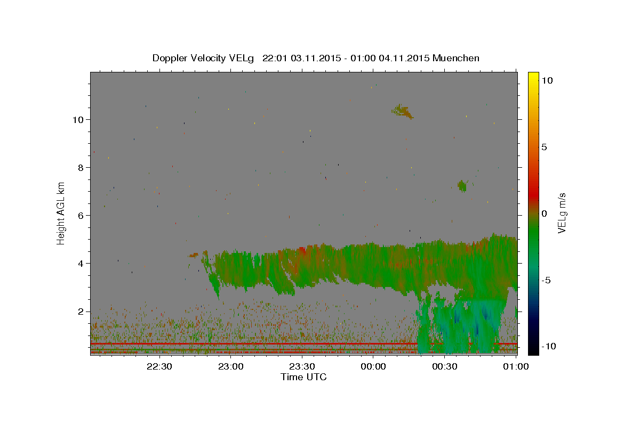This screenshot has width=640, height=426.
Task: Click the small green echo near 7 km
Action: coord(462,186)
